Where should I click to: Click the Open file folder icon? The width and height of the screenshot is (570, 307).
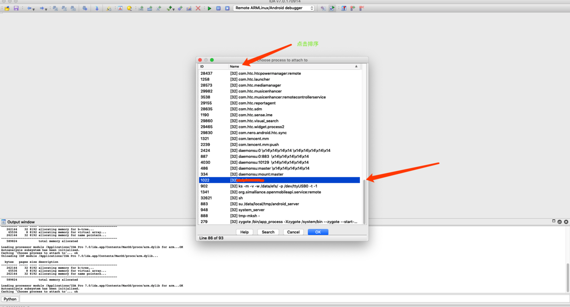click(x=7, y=8)
